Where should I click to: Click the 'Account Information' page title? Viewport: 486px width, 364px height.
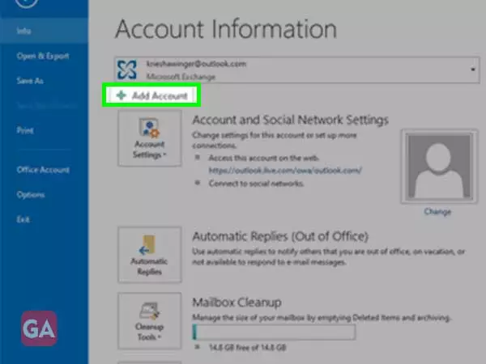click(x=226, y=29)
